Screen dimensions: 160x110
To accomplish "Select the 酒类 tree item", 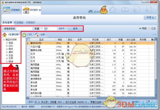I will pyautogui.click(x=11, y=52).
